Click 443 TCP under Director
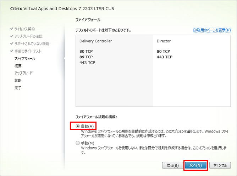This screenshot has height=176, width=237. (x=165, y=57)
